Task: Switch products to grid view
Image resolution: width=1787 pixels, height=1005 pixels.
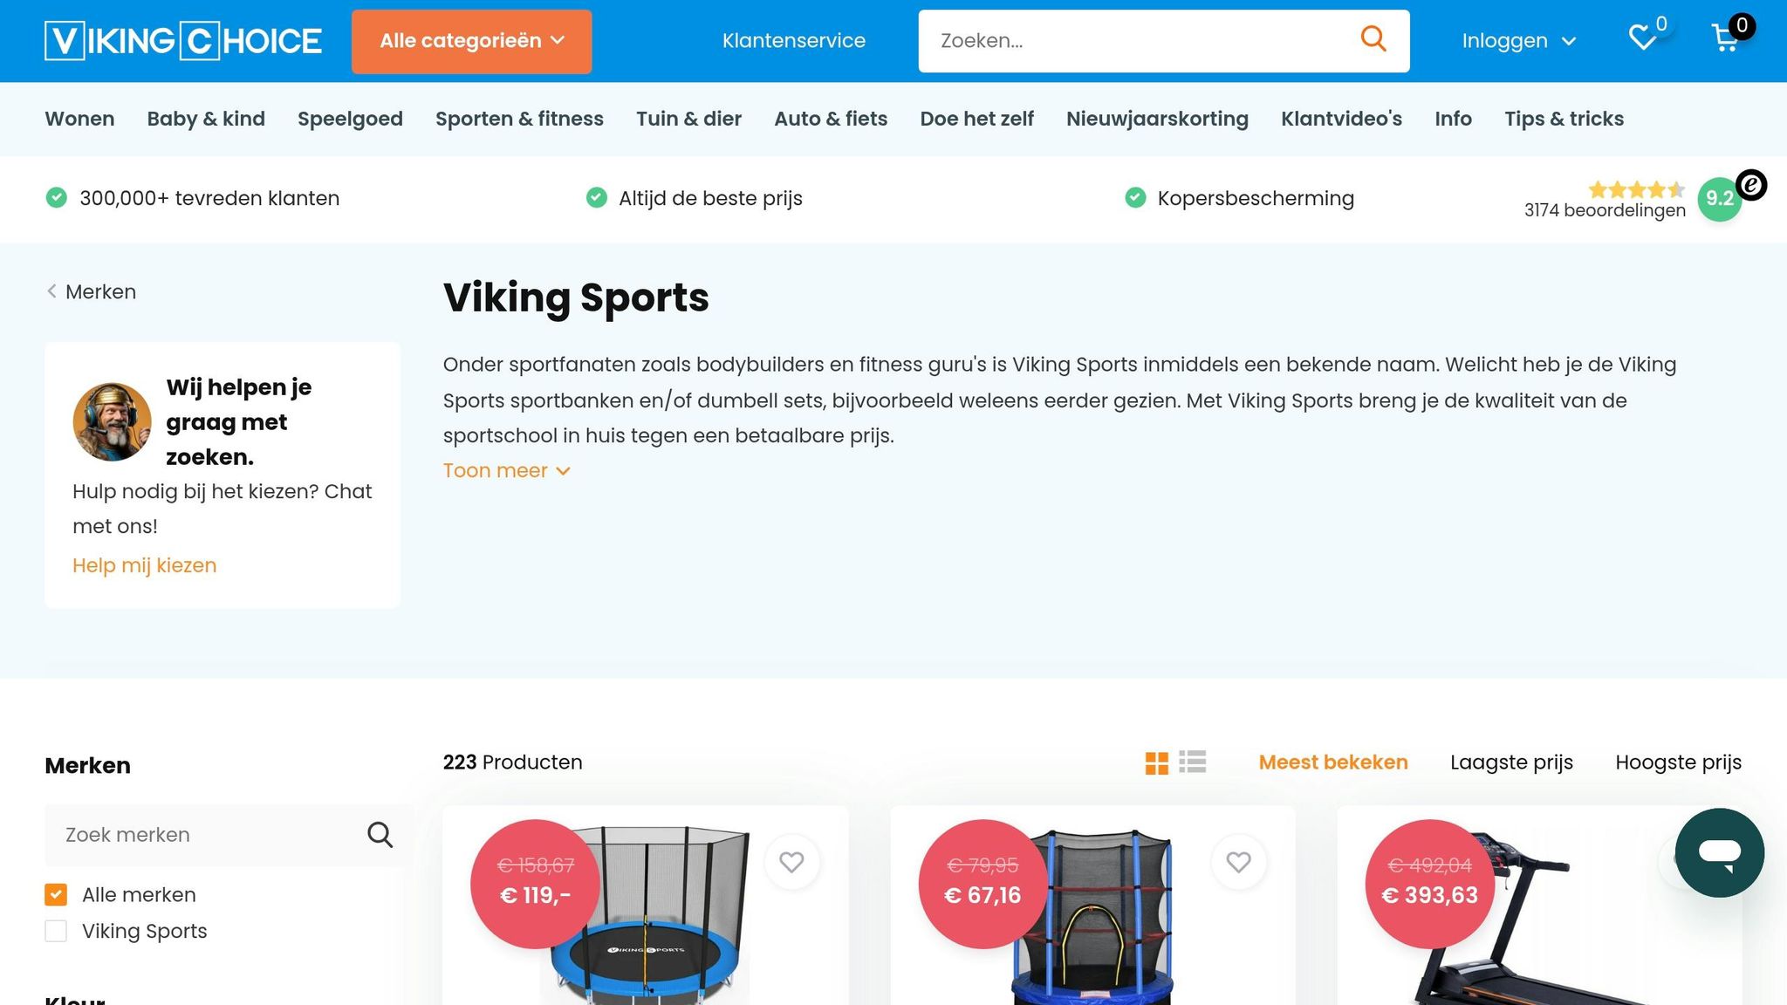Action: 1158,762
